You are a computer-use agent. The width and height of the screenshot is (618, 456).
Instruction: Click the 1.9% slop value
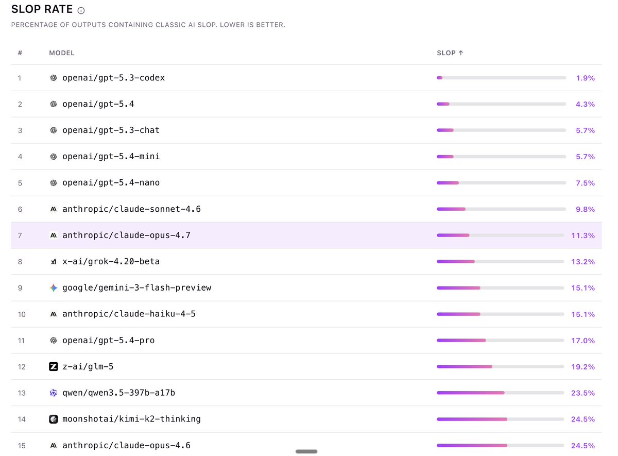(585, 78)
